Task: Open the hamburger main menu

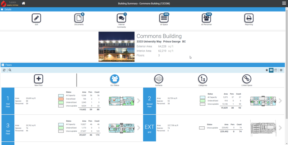Action: pyautogui.click(x=284, y=3)
